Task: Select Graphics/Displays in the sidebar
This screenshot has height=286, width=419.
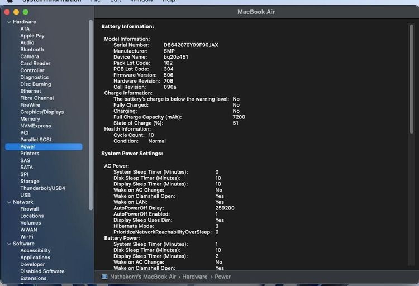Action: click(x=42, y=112)
